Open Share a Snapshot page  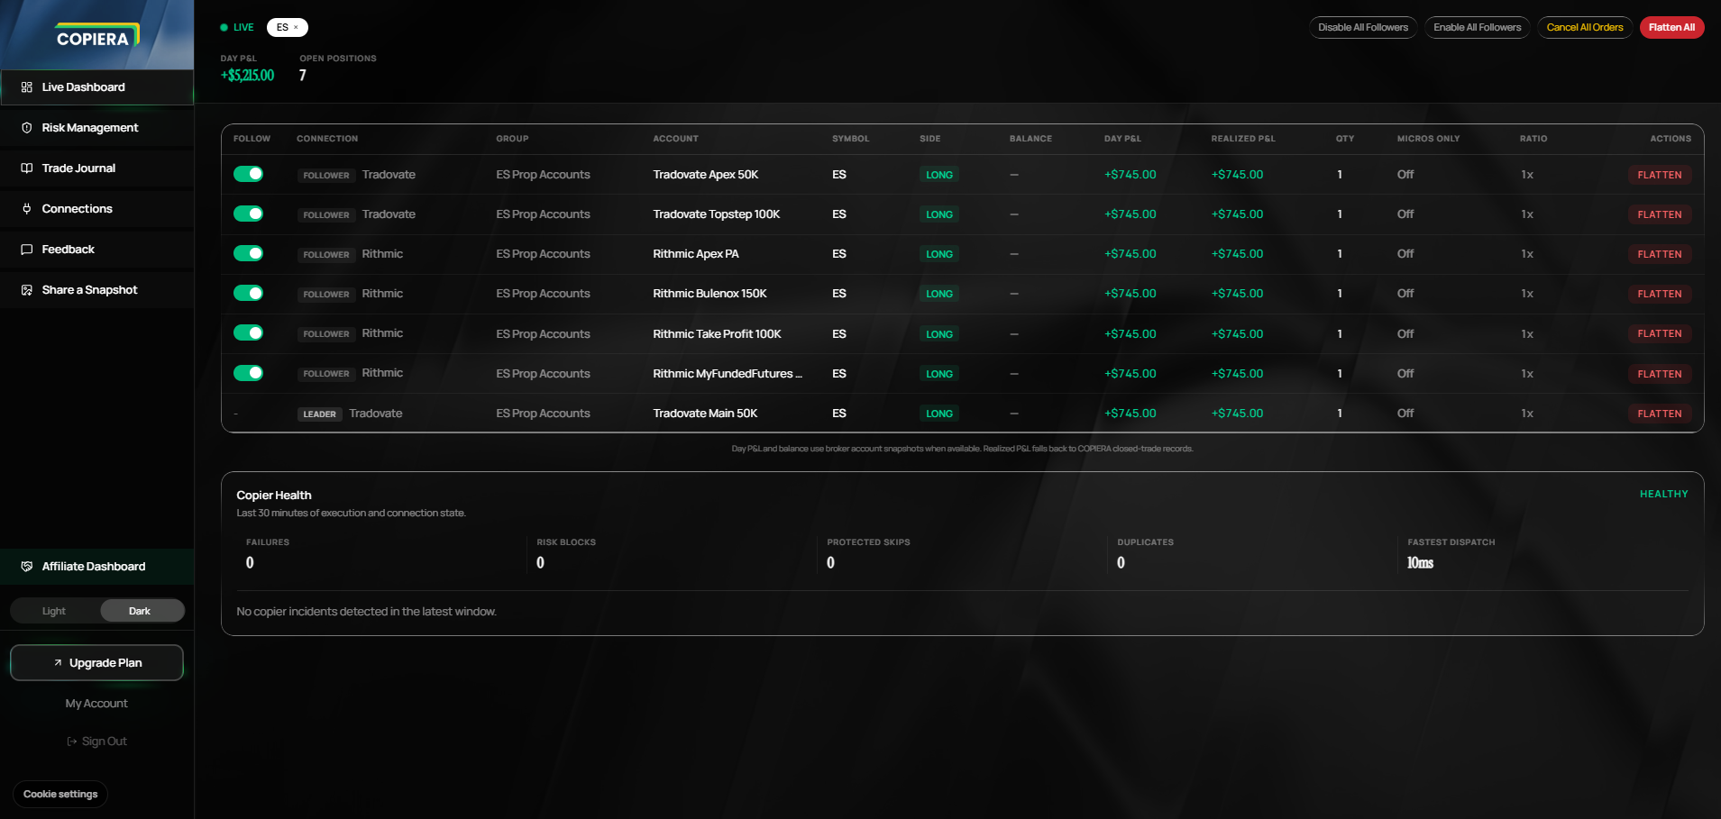click(96, 290)
